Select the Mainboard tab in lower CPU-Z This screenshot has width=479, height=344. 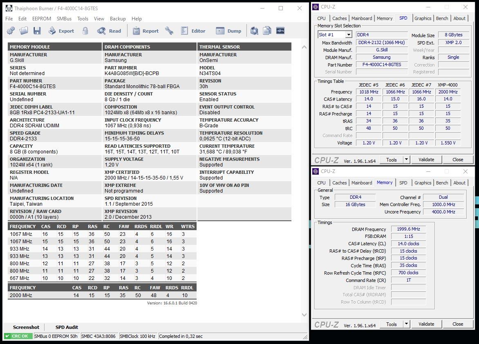[x=362, y=183]
